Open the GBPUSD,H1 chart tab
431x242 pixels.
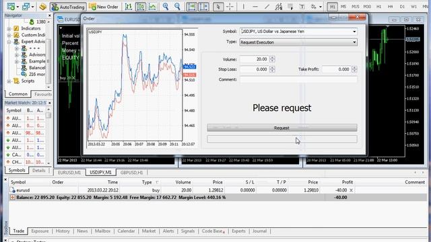131,173
